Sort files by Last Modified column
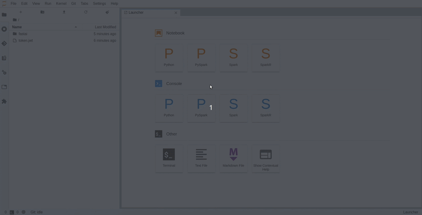The height and width of the screenshot is (215, 422). point(105,27)
